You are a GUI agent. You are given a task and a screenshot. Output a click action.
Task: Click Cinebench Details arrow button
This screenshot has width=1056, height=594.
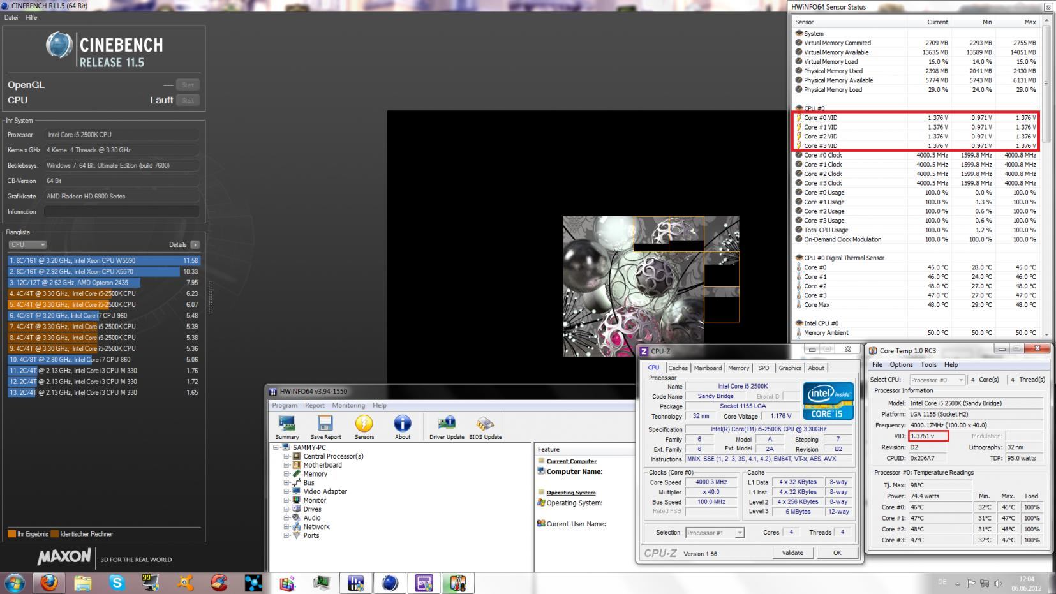pyautogui.click(x=195, y=244)
